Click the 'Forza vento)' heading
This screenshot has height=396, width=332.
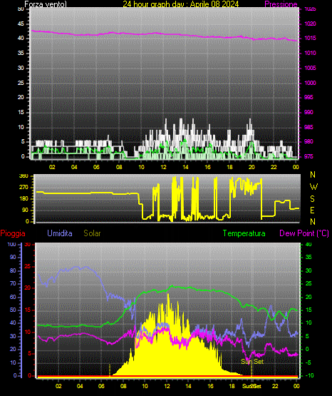click(46, 4)
